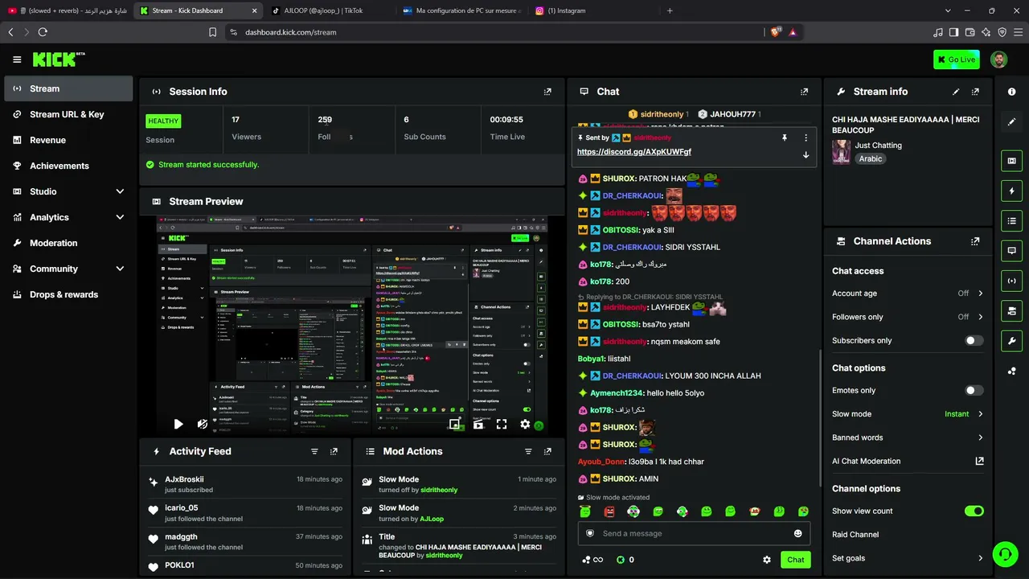Viewport: 1029px width, 579px height.
Task: Click the Send a message input
Action: 694,533
